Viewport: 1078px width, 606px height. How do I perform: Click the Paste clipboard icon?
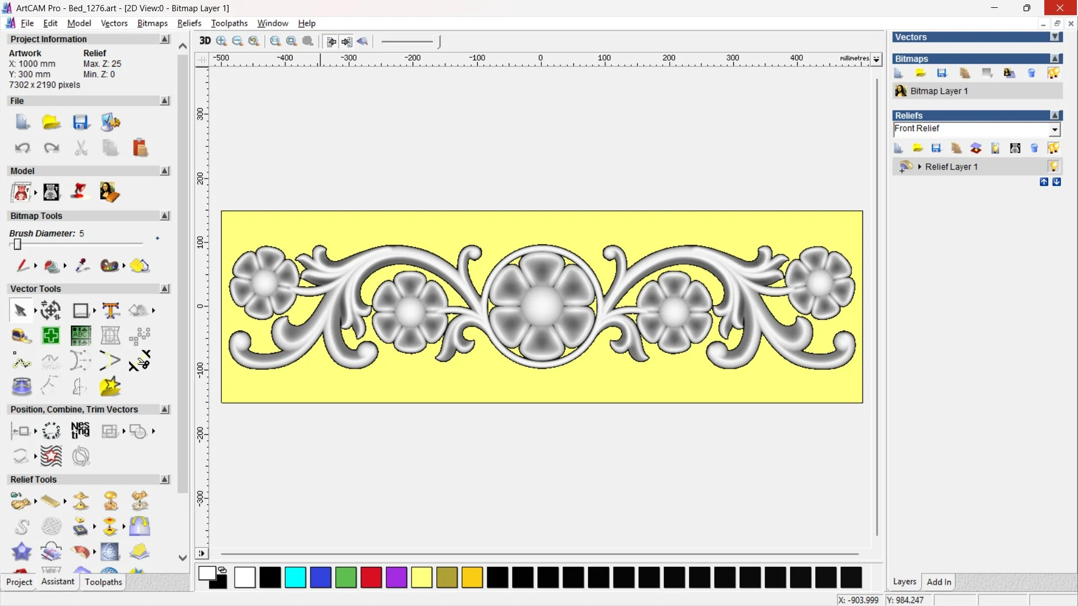(x=140, y=148)
